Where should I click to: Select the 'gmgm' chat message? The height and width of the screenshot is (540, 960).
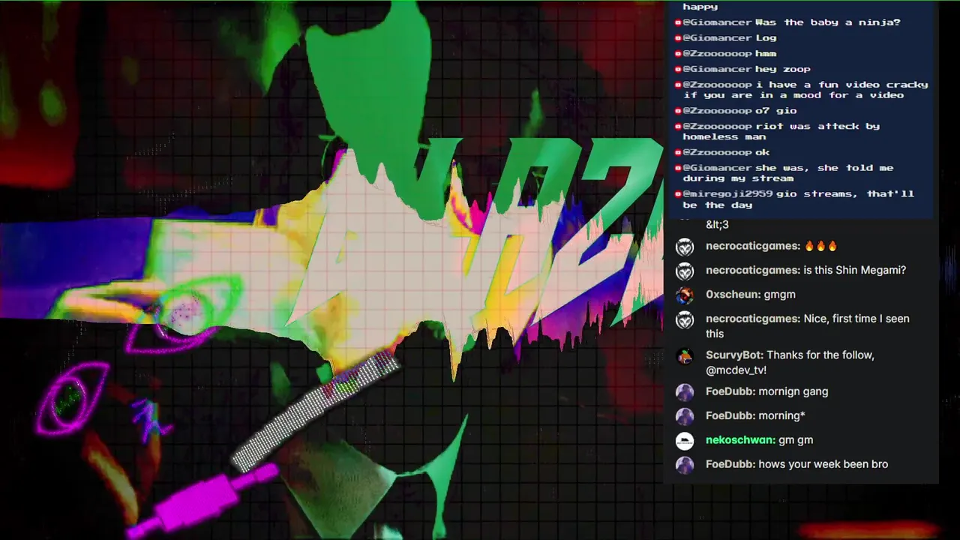coord(780,295)
